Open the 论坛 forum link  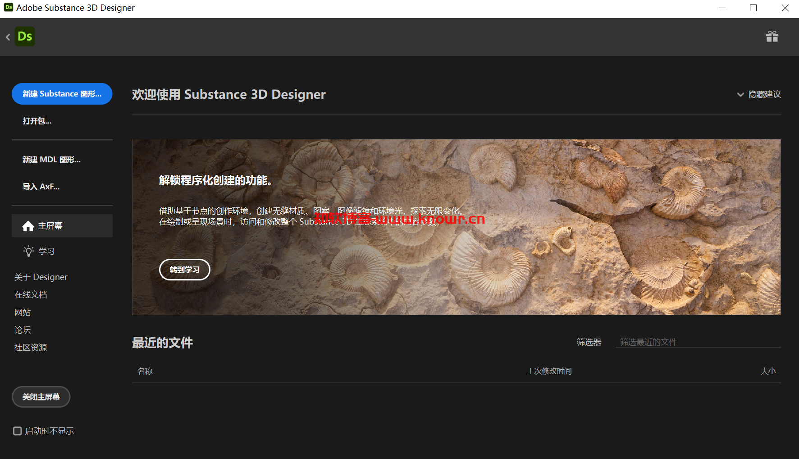click(23, 330)
